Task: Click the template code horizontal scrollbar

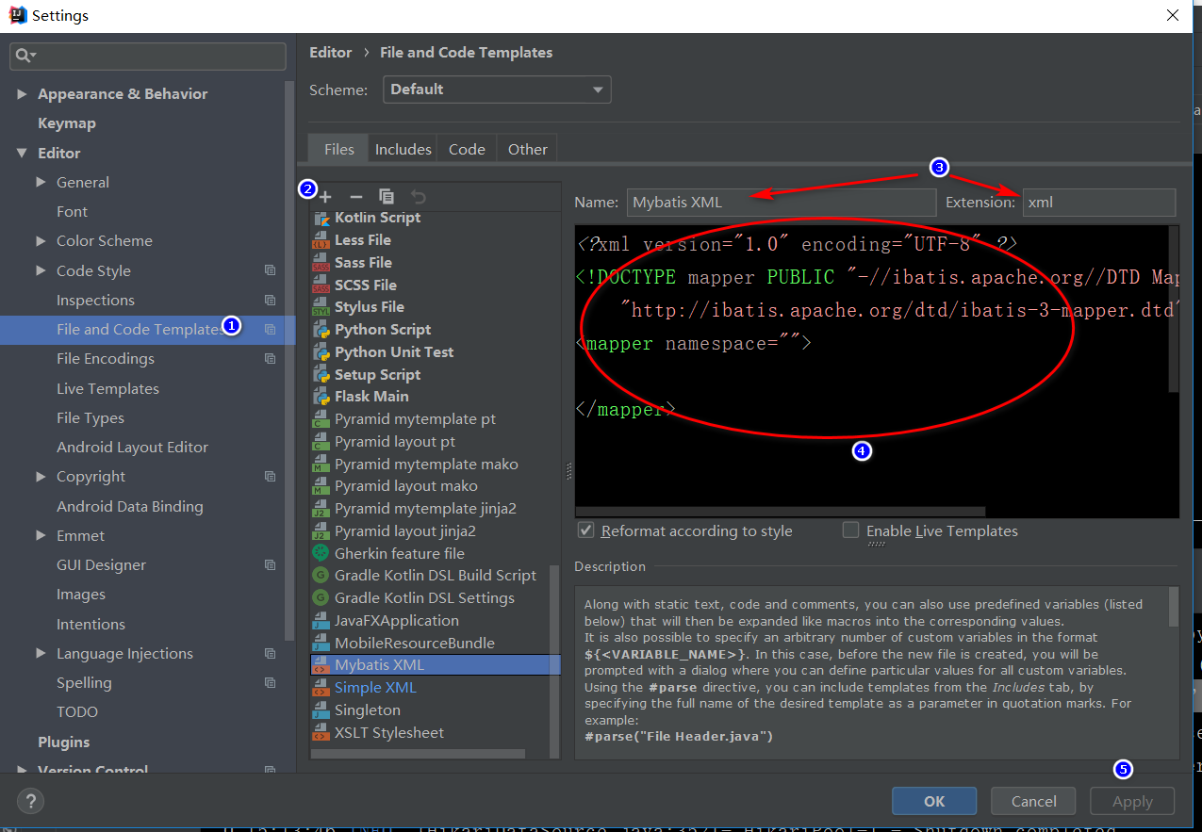Action: (x=781, y=512)
